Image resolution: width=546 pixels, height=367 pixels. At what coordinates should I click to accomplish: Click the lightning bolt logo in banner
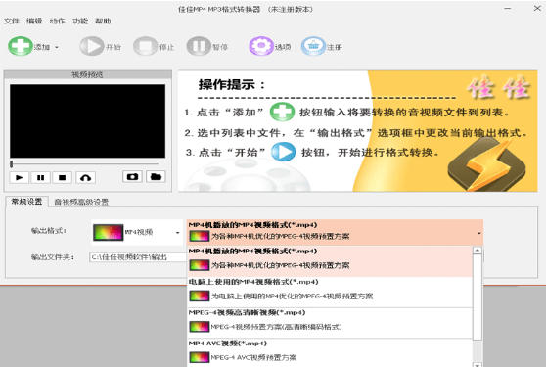click(487, 164)
